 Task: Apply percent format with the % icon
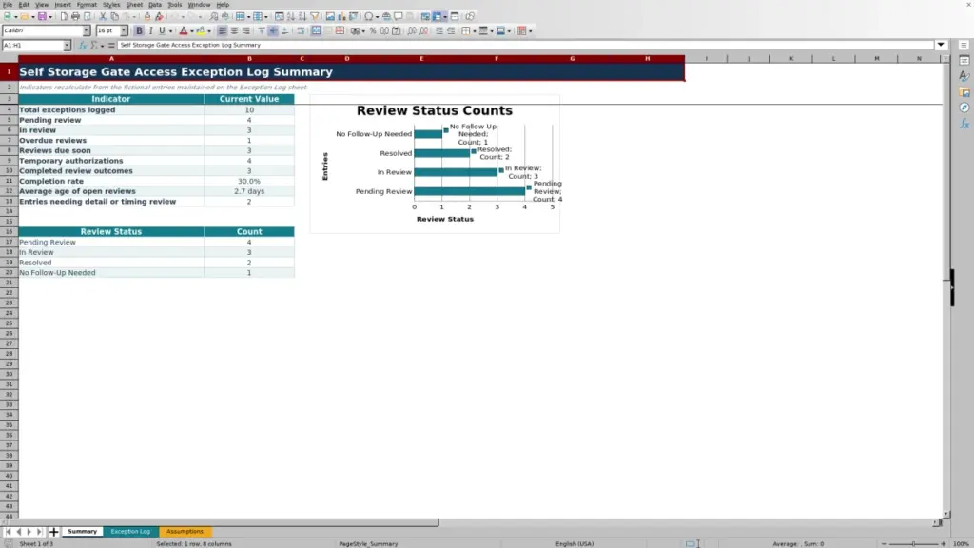pyautogui.click(x=373, y=31)
